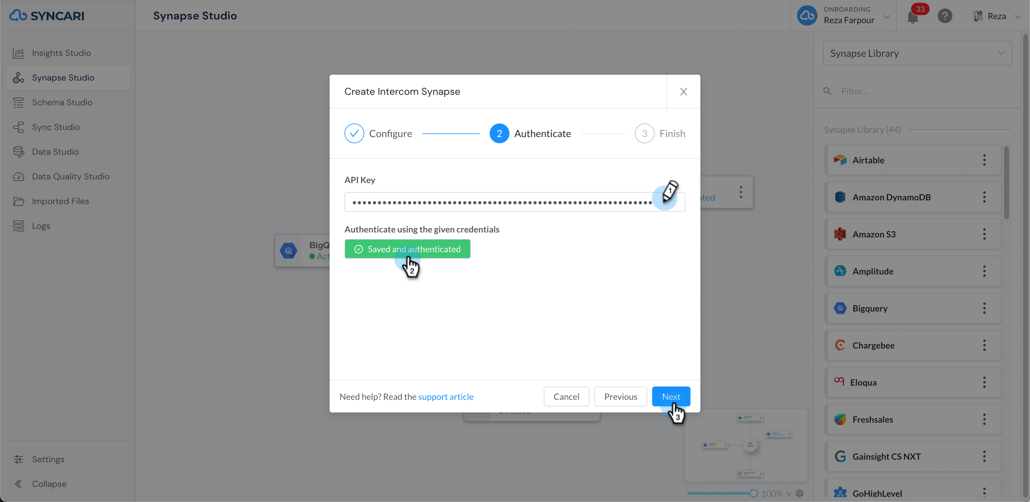Open Bigquery's three-dot menu in the library
This screenshot has height=502, width=1030.
pos(984,308)
